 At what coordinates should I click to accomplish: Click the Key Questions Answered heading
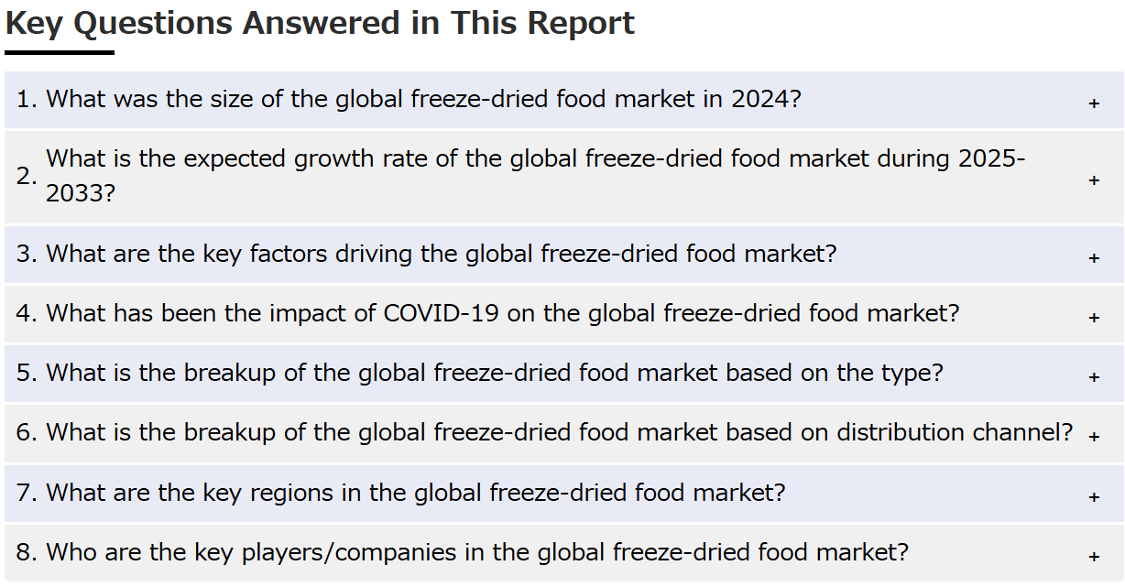(x=320, y=24)
